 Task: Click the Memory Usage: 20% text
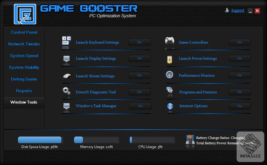pyautogui.click(x=96, y=147)
